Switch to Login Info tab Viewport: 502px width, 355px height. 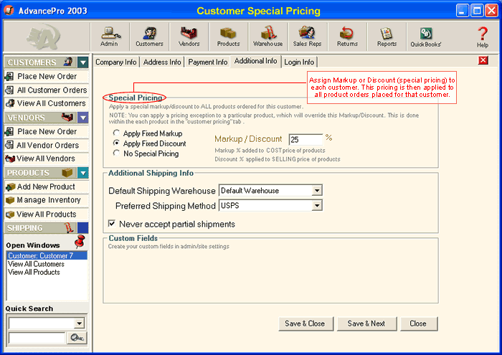click(x=299, y=62)
